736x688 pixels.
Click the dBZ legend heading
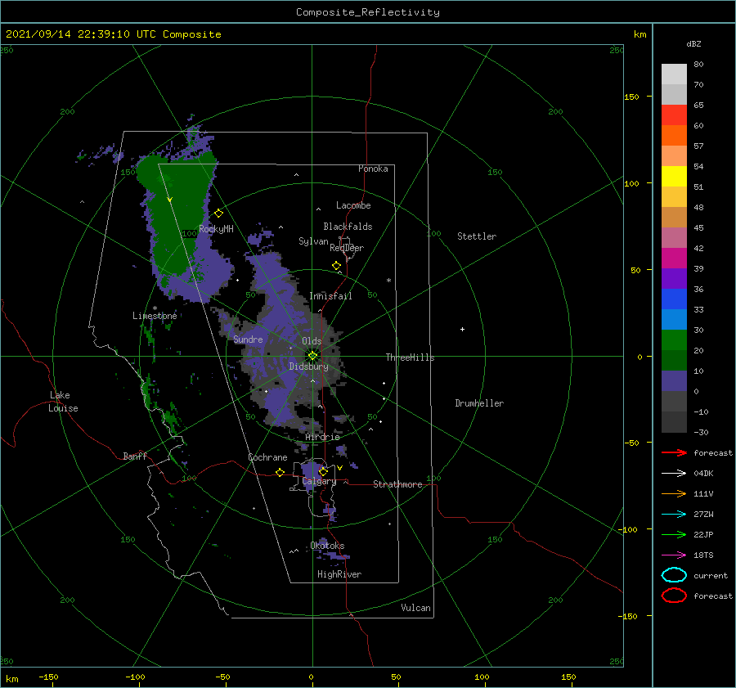(693, 43)
